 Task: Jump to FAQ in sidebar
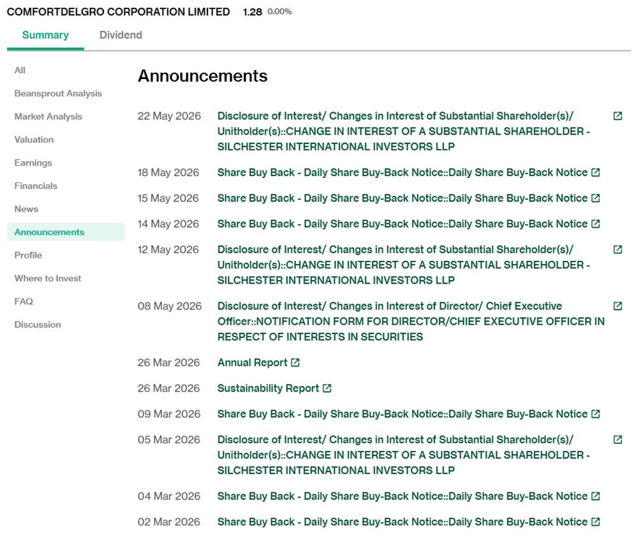tap(24, 302)
